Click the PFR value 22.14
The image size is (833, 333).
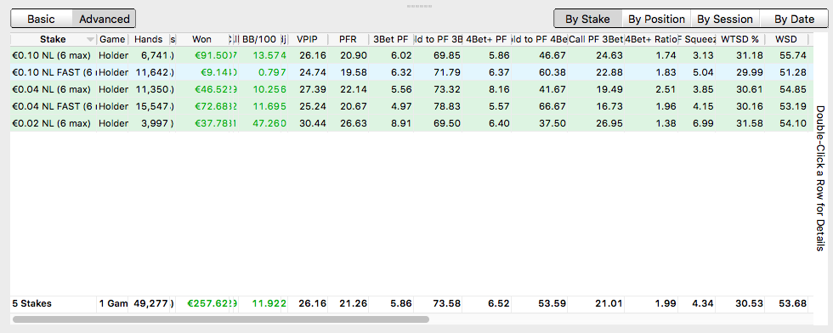point(354,89)
